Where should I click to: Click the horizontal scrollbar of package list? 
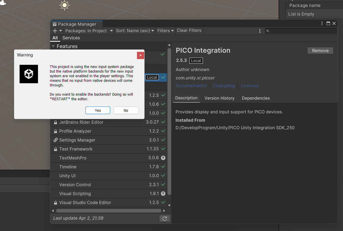[x=108, y=211]
